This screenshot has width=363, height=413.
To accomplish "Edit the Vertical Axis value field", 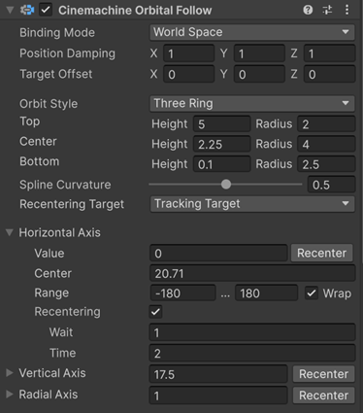I will click(218, 374).
